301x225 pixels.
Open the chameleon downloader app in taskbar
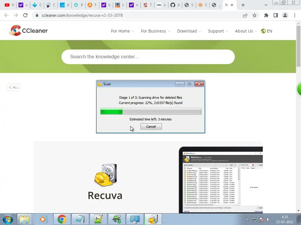116,219
